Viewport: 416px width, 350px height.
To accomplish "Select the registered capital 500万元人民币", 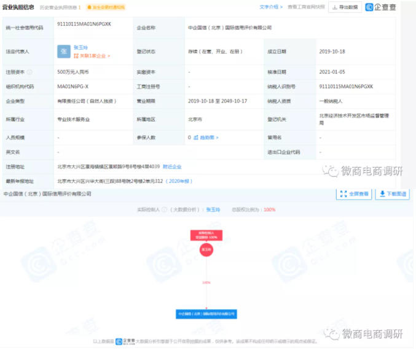I will click(x=73, y=72).
